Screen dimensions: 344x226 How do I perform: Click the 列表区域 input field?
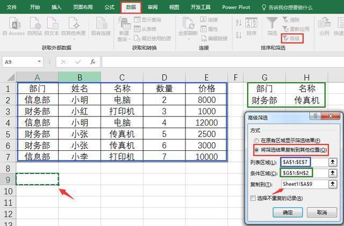(305, 162)
